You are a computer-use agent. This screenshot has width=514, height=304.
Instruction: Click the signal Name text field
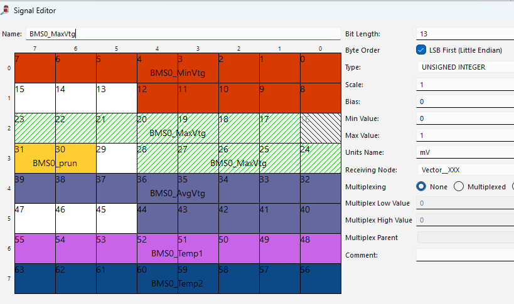[182, 34]
